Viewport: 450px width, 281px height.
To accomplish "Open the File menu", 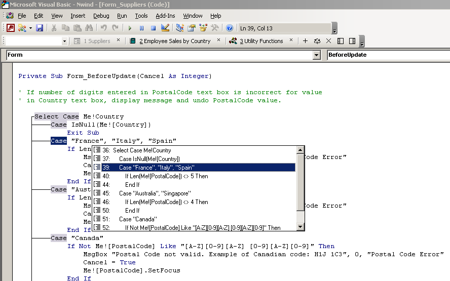I will [22, 16].
